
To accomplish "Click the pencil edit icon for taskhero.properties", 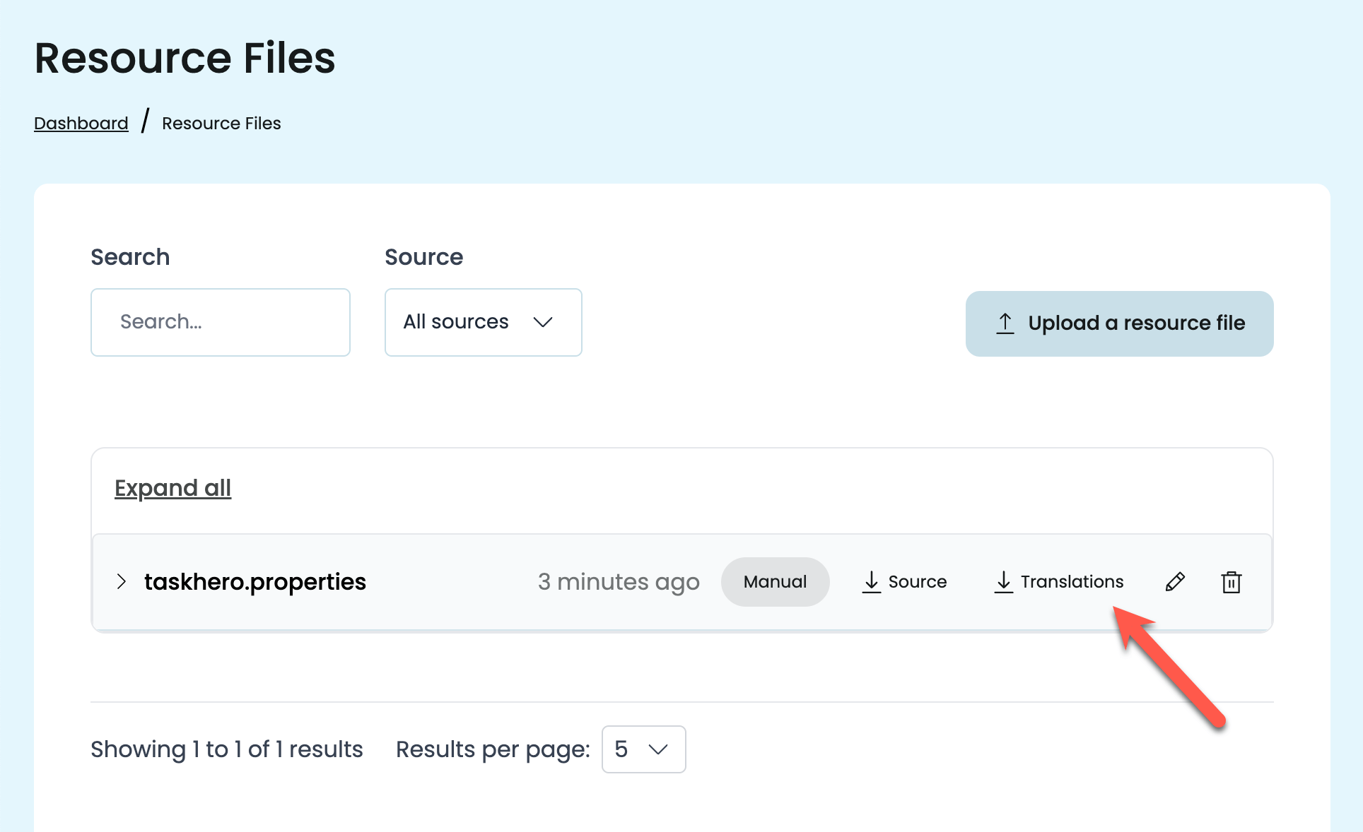I will point(1175,582).
